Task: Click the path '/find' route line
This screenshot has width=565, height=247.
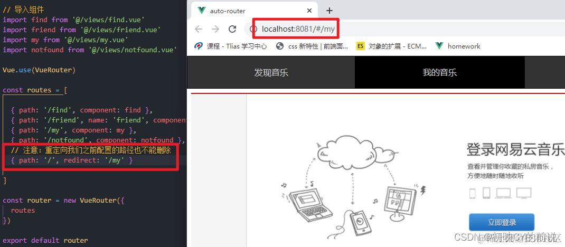Action: click(82, 110)
